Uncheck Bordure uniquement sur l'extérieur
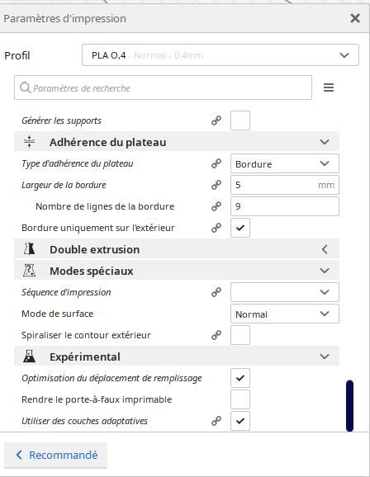The image size is (370, 477). click(240, 228)
